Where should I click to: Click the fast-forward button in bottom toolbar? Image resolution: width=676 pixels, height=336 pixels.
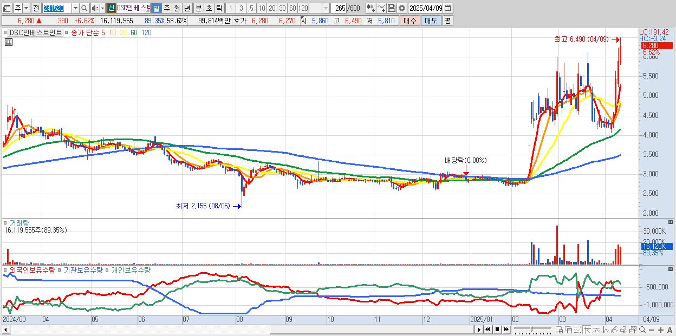[506, 330]
